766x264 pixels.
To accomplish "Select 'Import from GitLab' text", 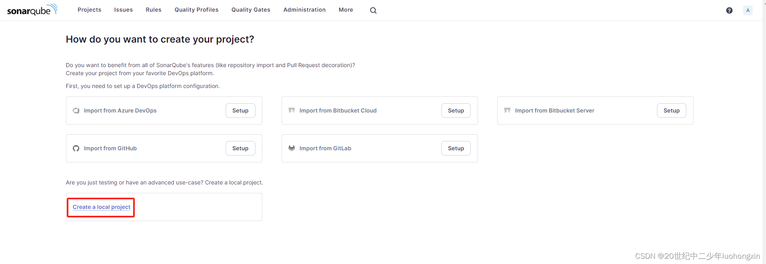I will 325,148.
